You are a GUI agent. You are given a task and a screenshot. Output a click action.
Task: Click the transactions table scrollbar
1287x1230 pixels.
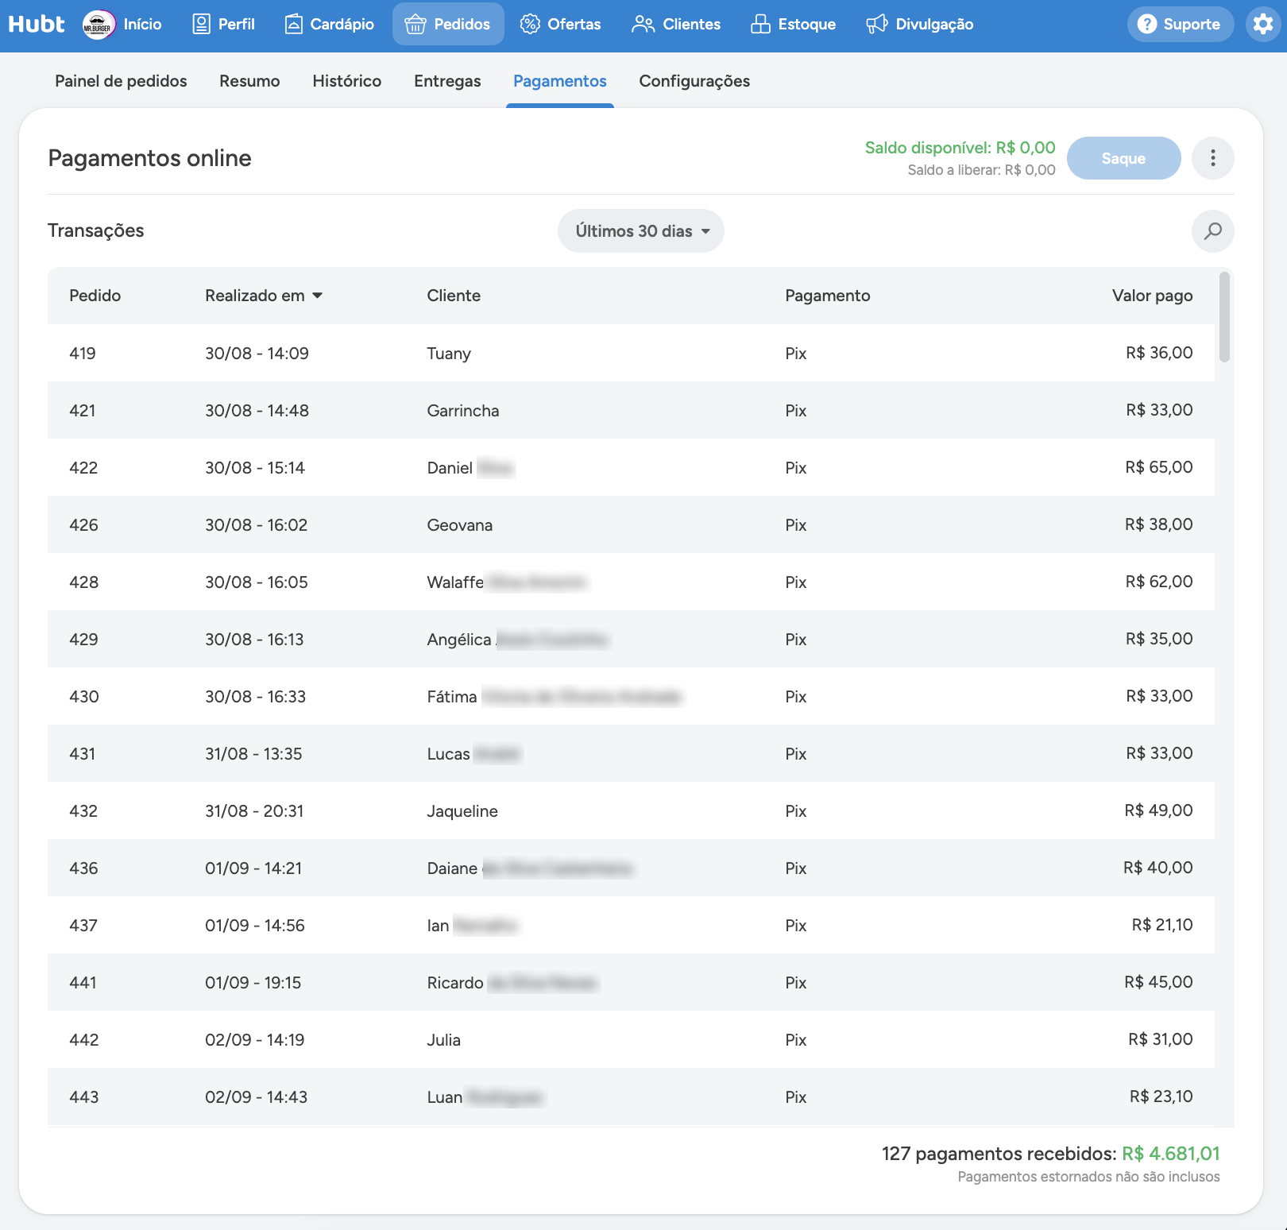tap(1224, 316)
